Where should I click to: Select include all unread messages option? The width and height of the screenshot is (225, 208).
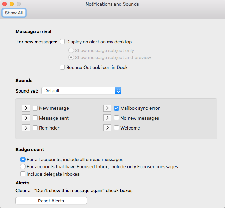(23, 159)
